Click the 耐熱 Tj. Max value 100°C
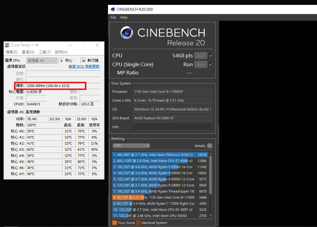317x227 pixels. click(x=32, y=125)
